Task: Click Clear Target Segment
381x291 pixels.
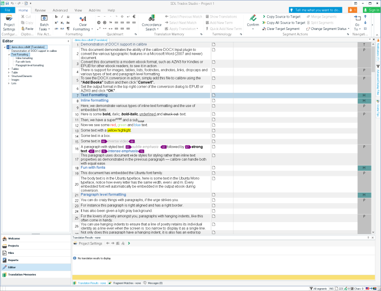Action: click(x=281, y=29)
